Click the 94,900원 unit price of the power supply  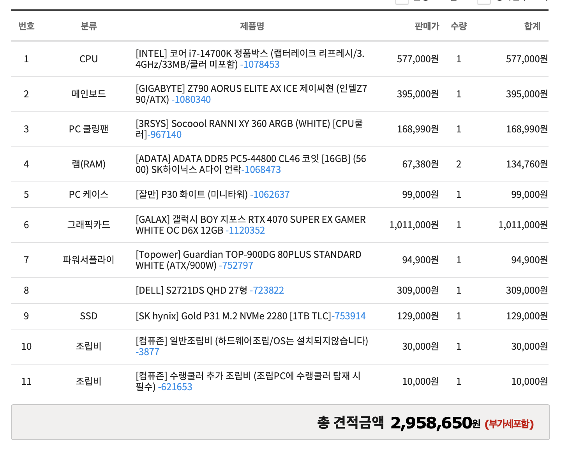coord(421,260)
